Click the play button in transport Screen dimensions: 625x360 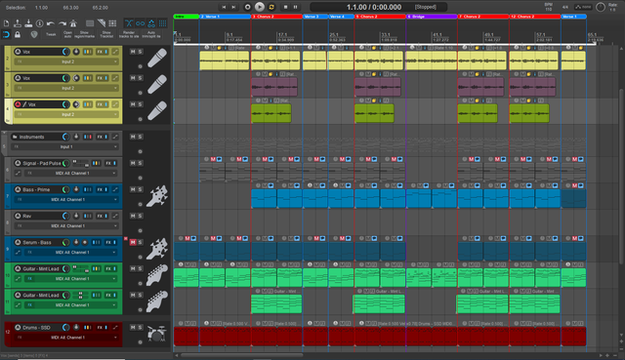(x=260, y=7)
